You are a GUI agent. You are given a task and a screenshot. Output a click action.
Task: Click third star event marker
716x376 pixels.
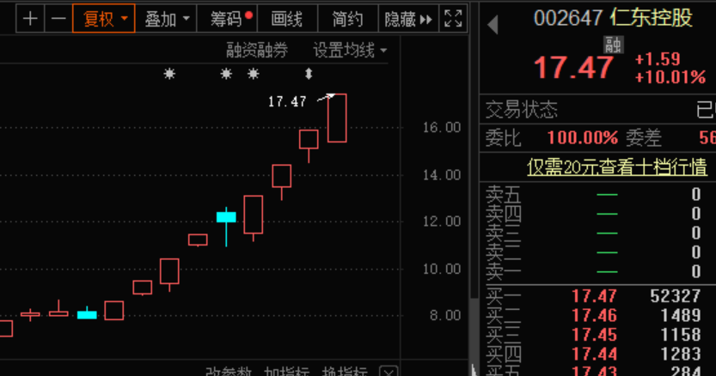[x=254, y=74]
